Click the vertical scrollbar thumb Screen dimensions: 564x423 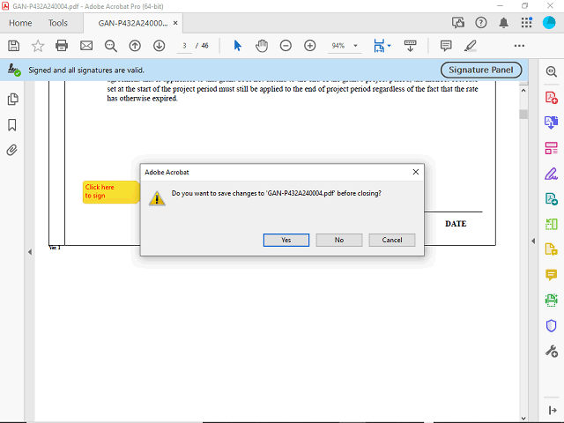click(523, 114)
